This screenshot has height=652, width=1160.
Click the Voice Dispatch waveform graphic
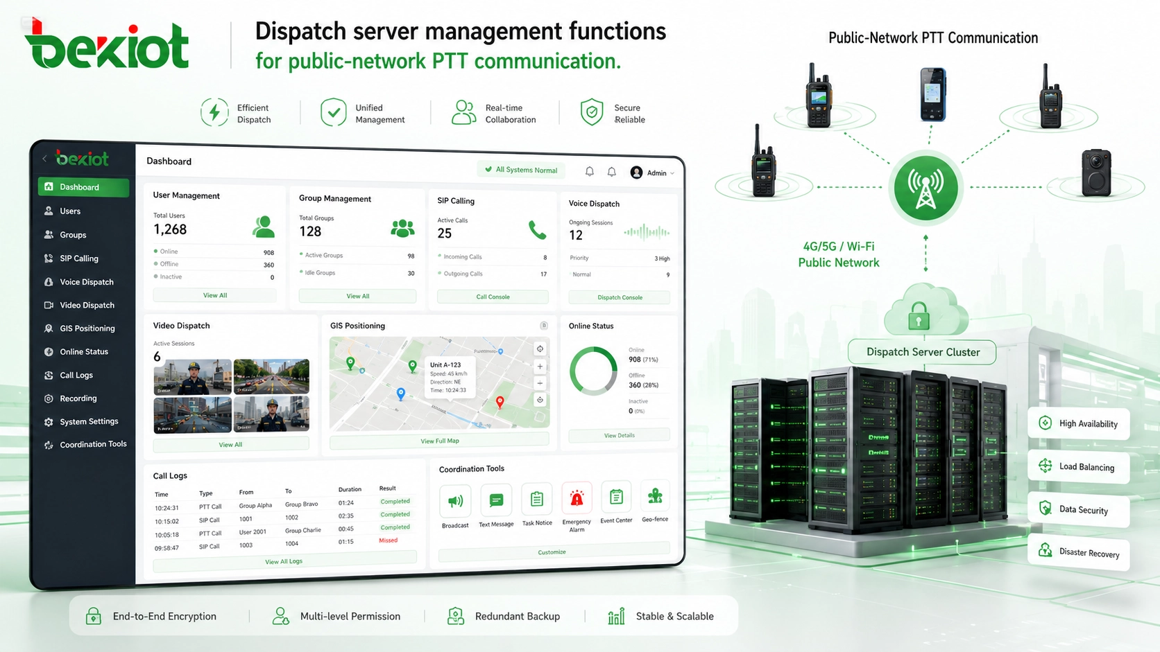(647, 232)
